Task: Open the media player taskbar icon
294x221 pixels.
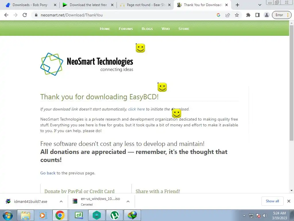Action: click(x=42, y=215)
